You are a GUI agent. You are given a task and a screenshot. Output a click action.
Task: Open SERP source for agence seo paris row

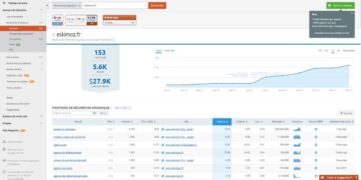click(x=316, y=168)
